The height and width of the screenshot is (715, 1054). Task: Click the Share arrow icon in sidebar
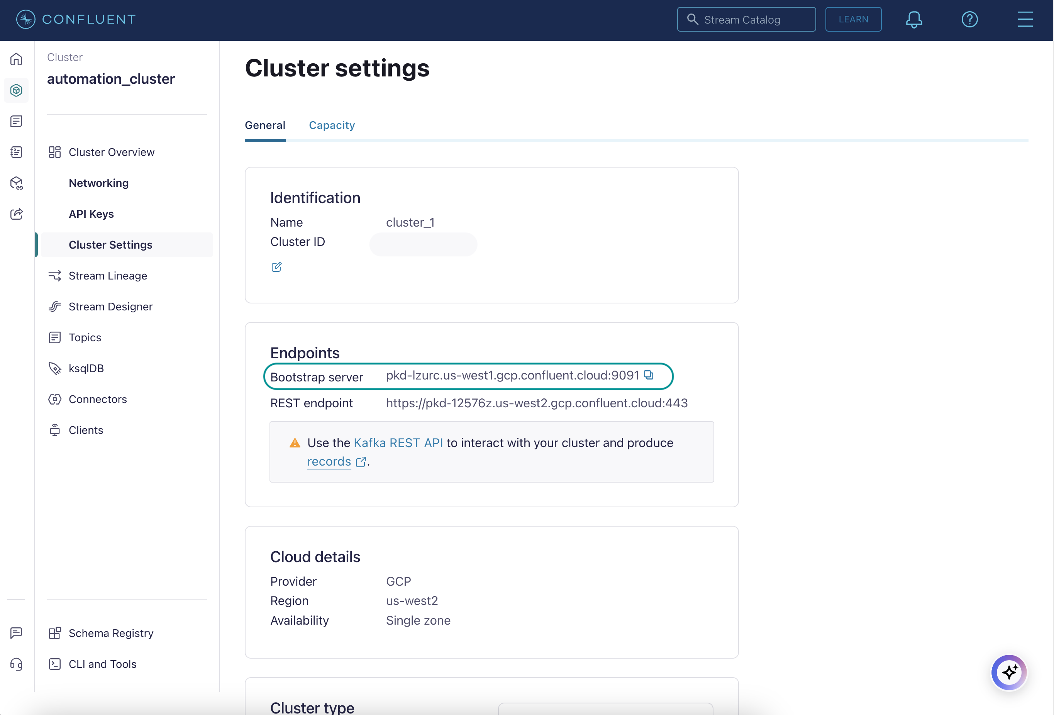tap(16, 213)
